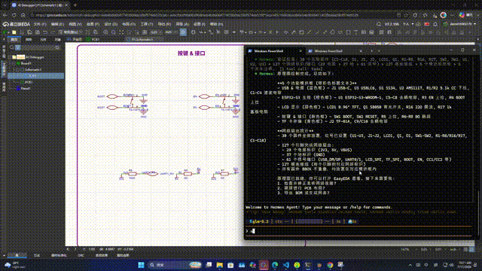Click the Windows taskbar search box
The image size is (482, 271).
pos(174,265)
